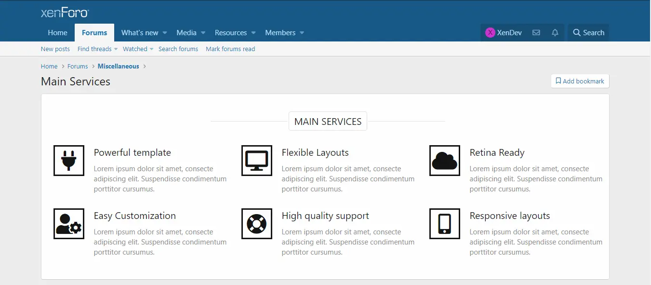Open the Search button
This screenshot has width=651, height=285.
click(x=588, y=33)
